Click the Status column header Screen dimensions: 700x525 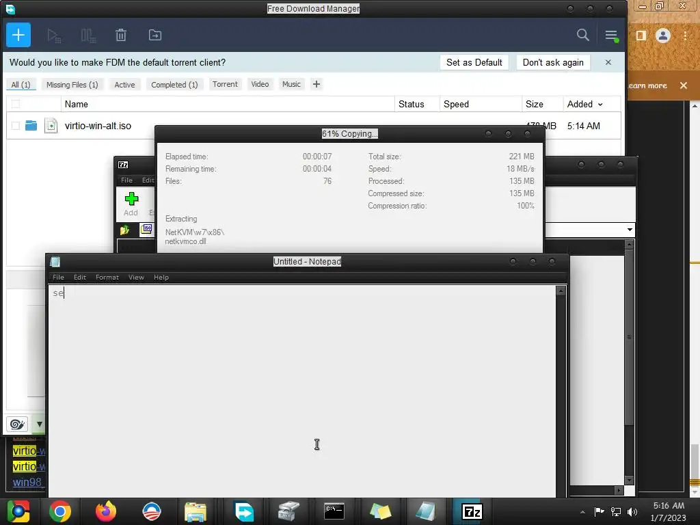(417, 104)
